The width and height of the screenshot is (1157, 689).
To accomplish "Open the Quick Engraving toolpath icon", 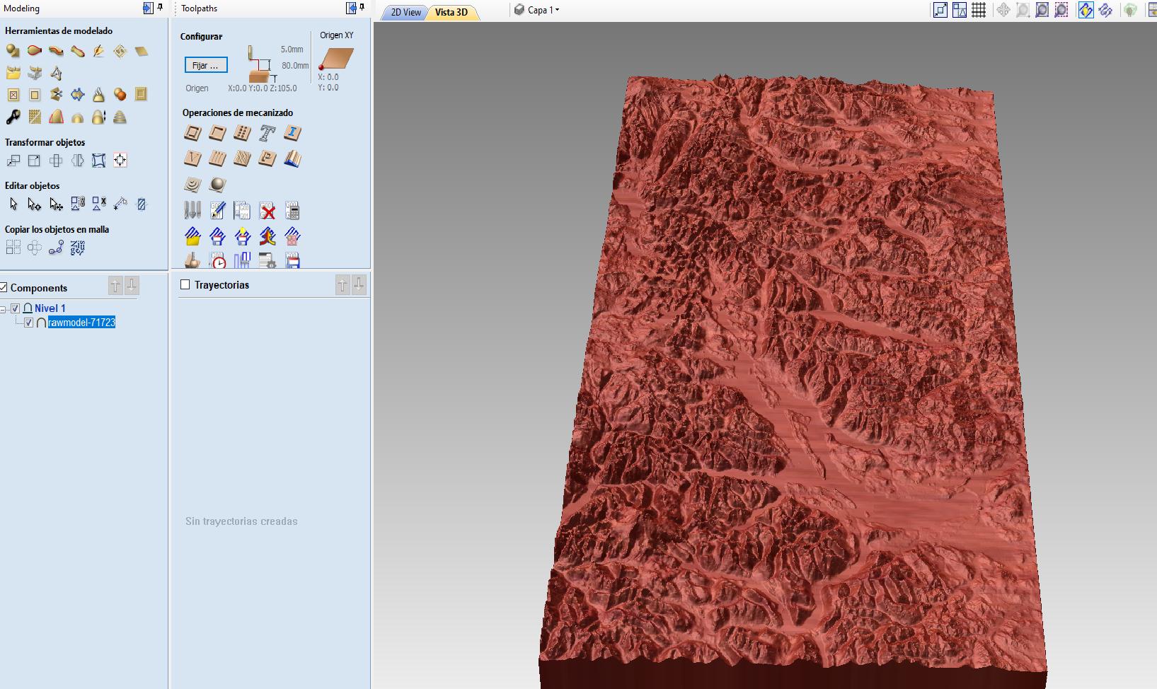I will [x=267, y=133].
